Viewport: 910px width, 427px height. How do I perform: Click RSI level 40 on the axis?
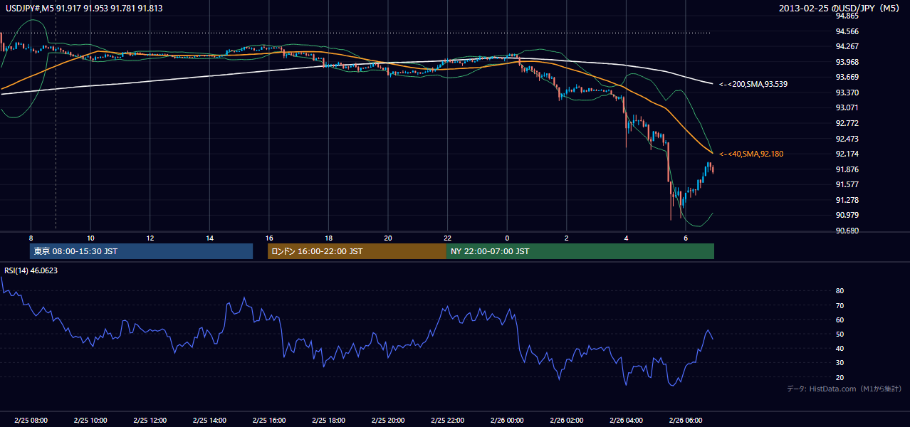(840, 349)
